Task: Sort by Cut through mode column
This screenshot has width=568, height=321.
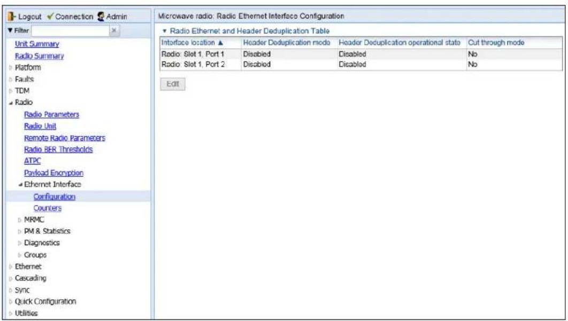Action: [x=496, y=43]
